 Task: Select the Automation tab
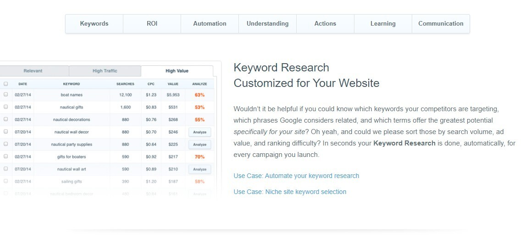pos(210,24)
